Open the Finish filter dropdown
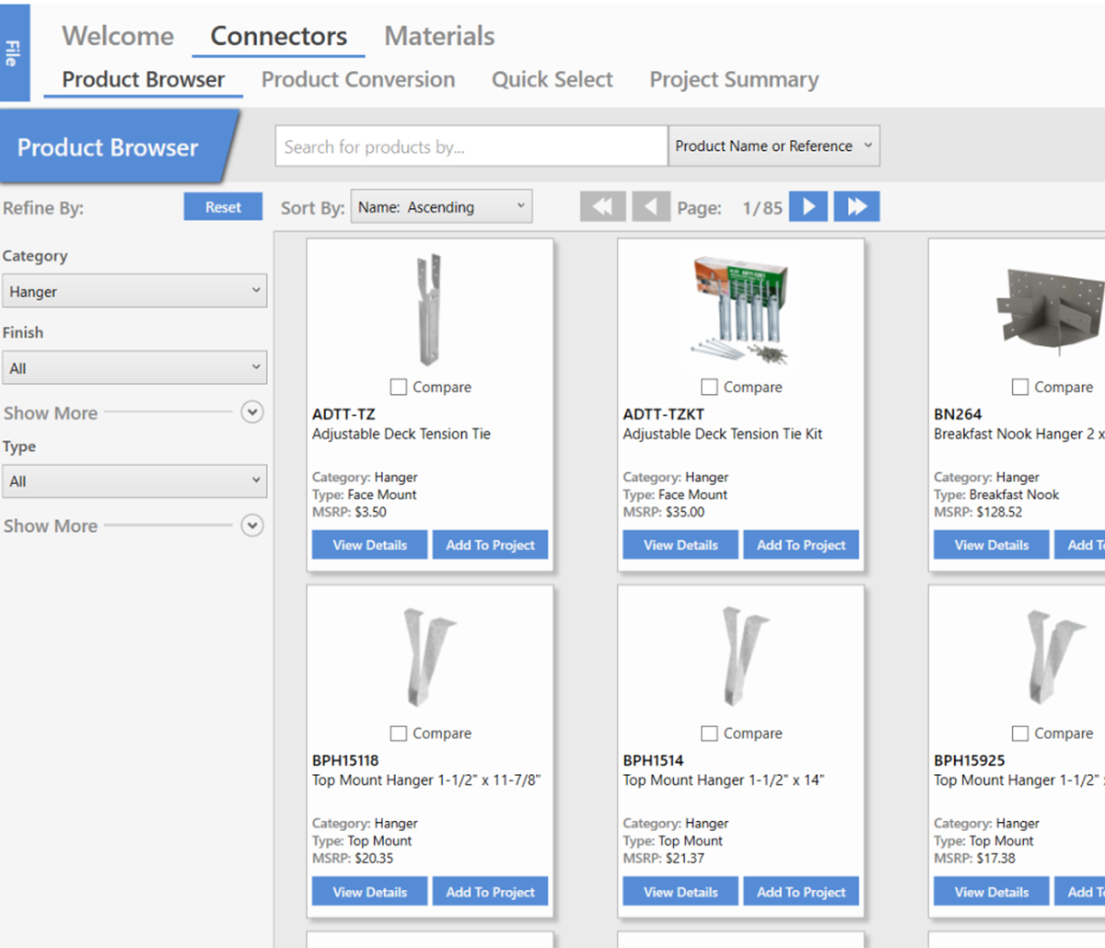 tap(134, 367)
